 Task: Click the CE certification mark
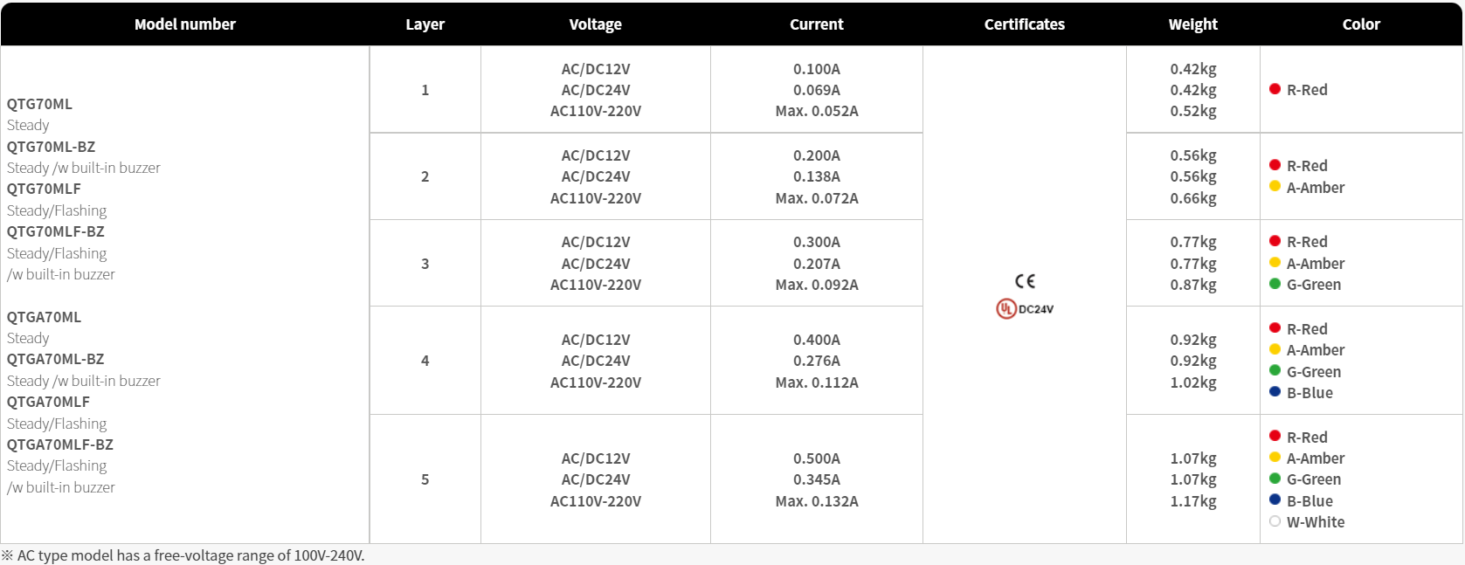[1025, 281]
